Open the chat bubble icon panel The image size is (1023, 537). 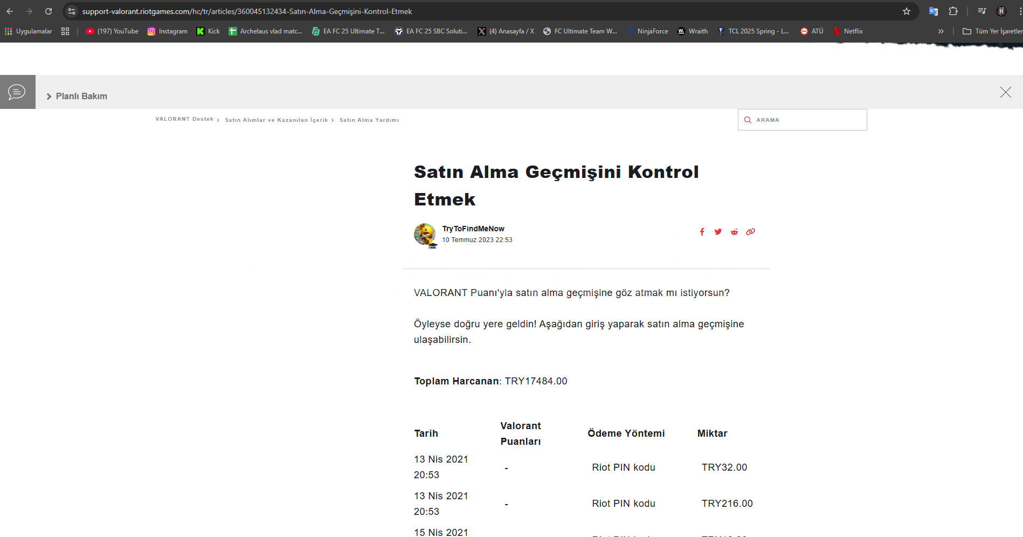(x=17, y=92)
